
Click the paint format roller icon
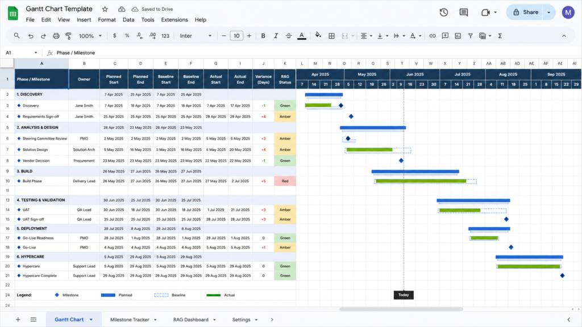69,36
